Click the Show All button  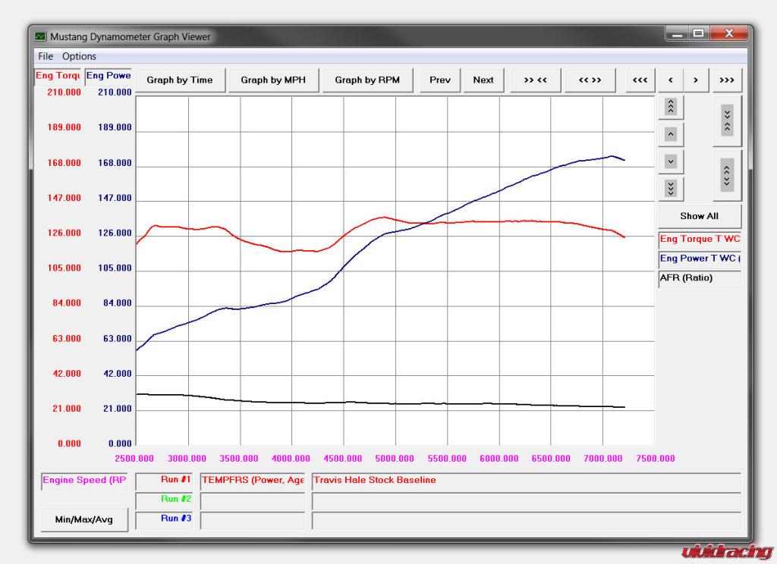pos(699,216)
